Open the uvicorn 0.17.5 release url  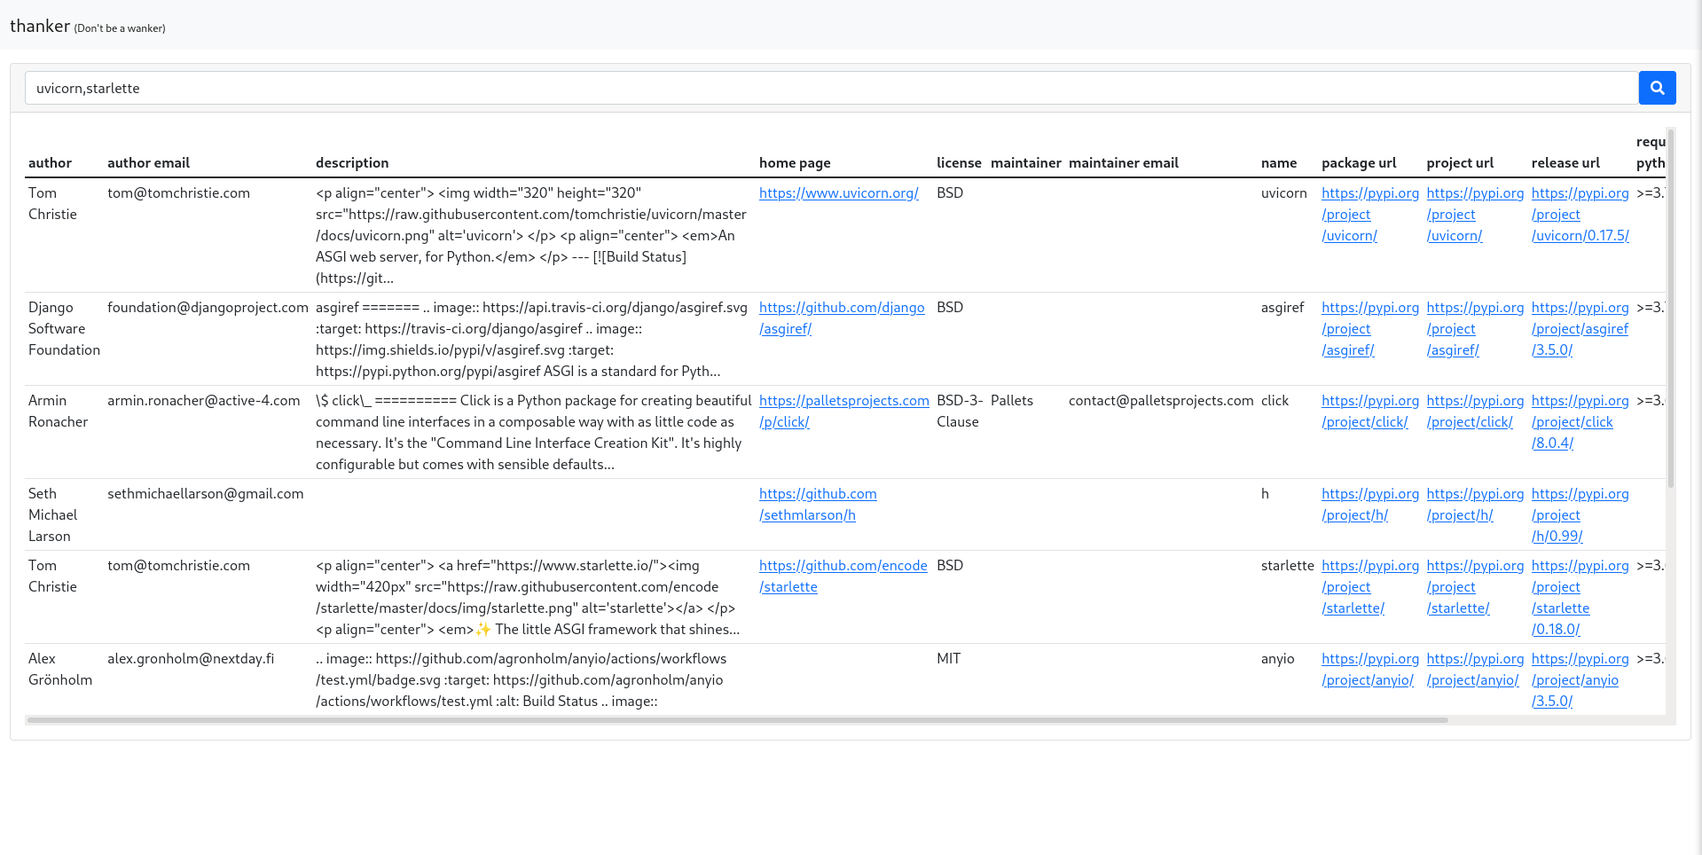click(1580, 214)
